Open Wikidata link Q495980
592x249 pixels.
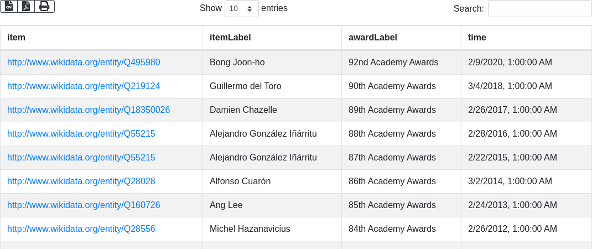coord(84,63)
